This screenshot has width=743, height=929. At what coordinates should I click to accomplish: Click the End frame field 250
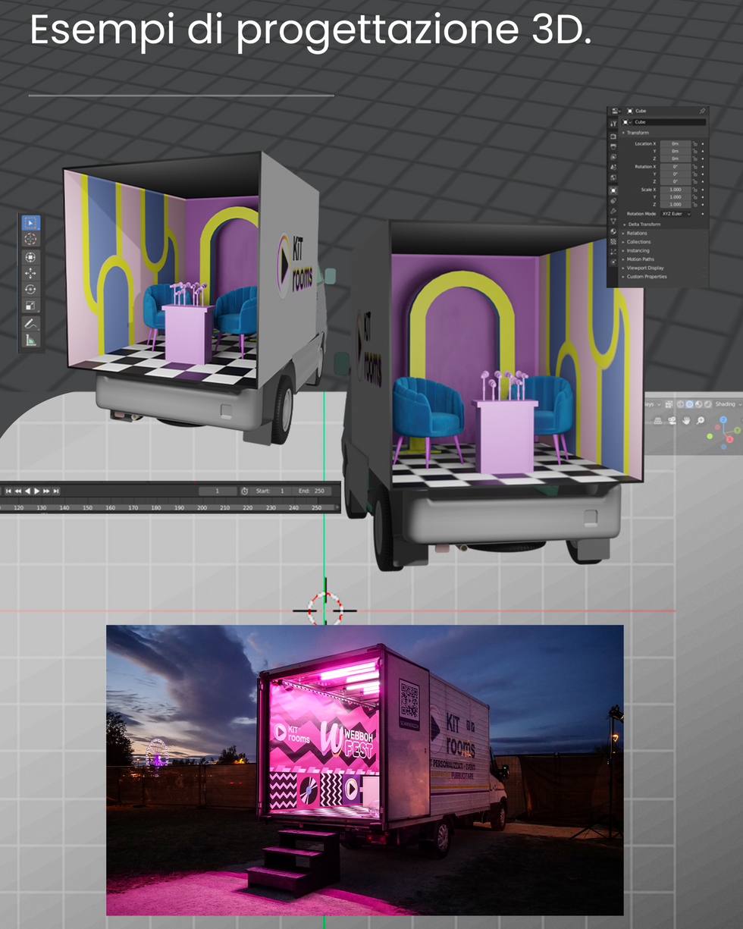click(313, 491)
